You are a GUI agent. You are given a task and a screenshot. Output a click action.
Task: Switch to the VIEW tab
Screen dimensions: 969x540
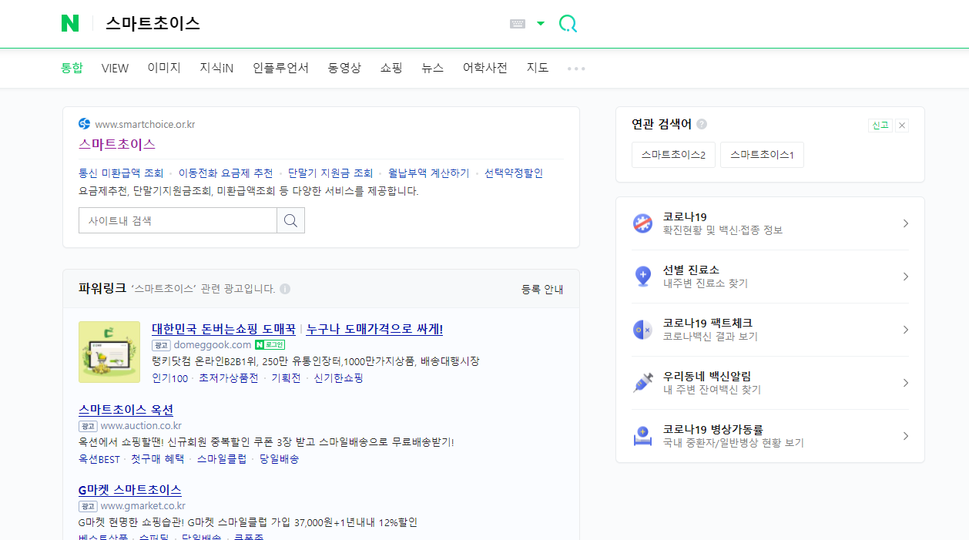[x=115, y=68]
